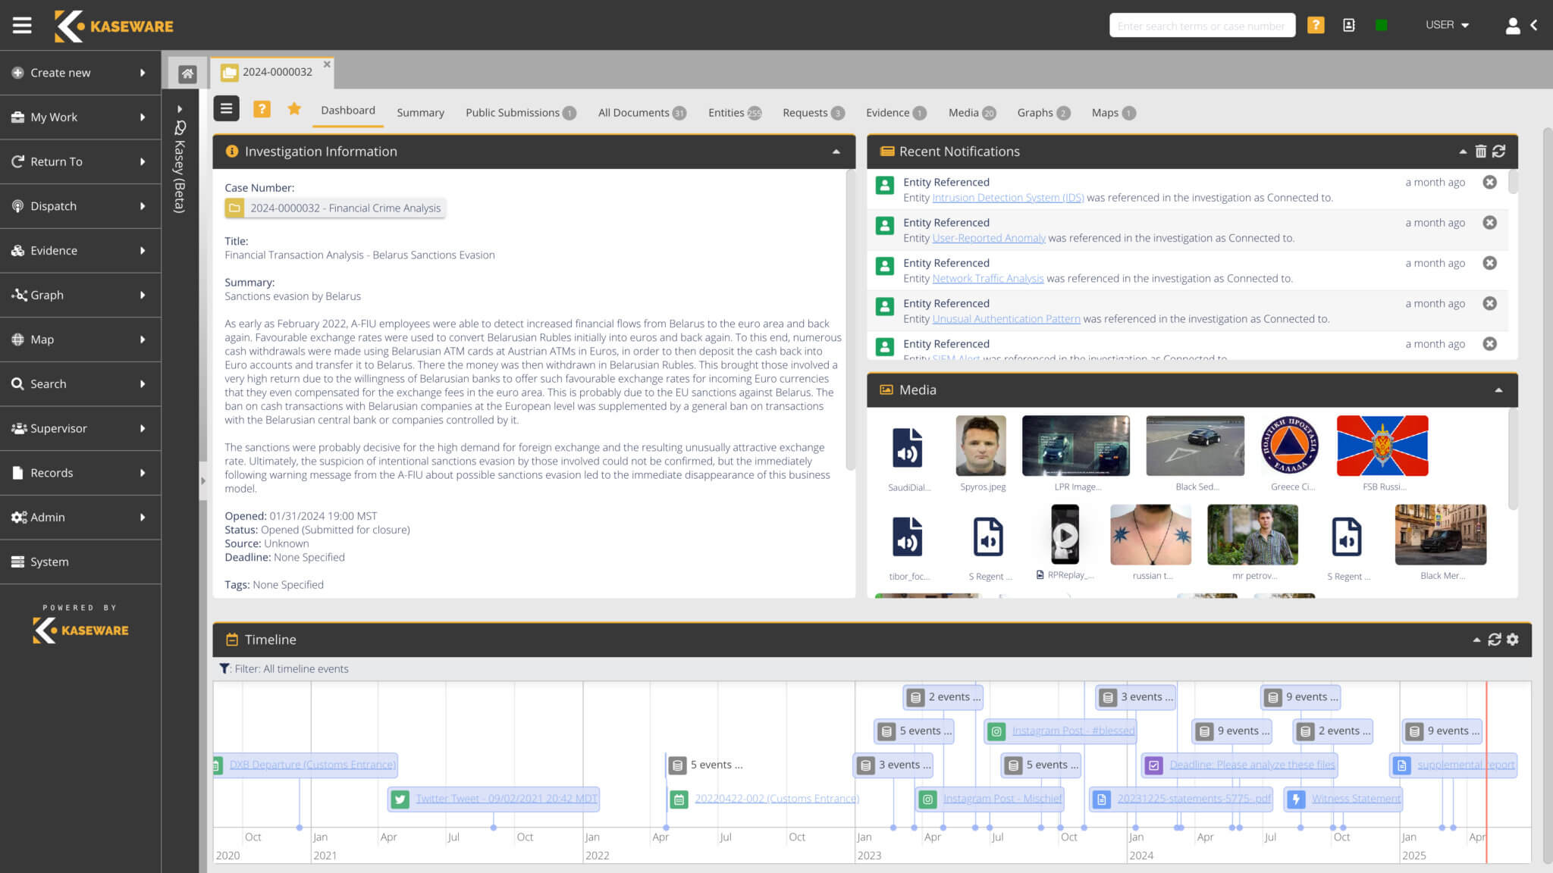
Task: Open the USER dropdown in the top bar
Action: tap(1445, 24)
